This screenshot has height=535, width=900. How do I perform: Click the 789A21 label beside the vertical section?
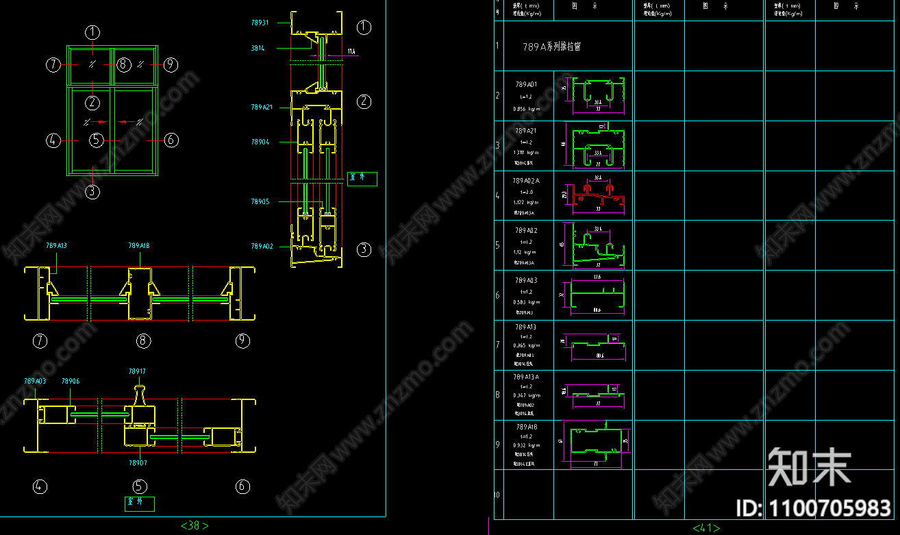pyautogui.click(x=262, y=107)
